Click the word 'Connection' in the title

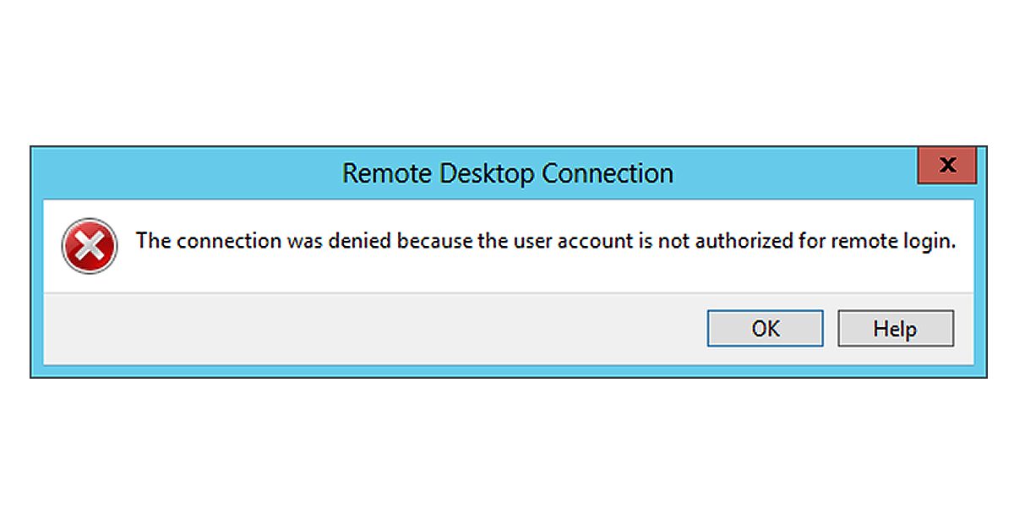point(608,173)
